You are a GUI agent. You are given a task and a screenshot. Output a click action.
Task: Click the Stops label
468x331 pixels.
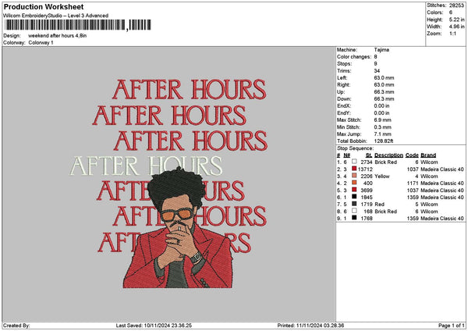(345, 64)
